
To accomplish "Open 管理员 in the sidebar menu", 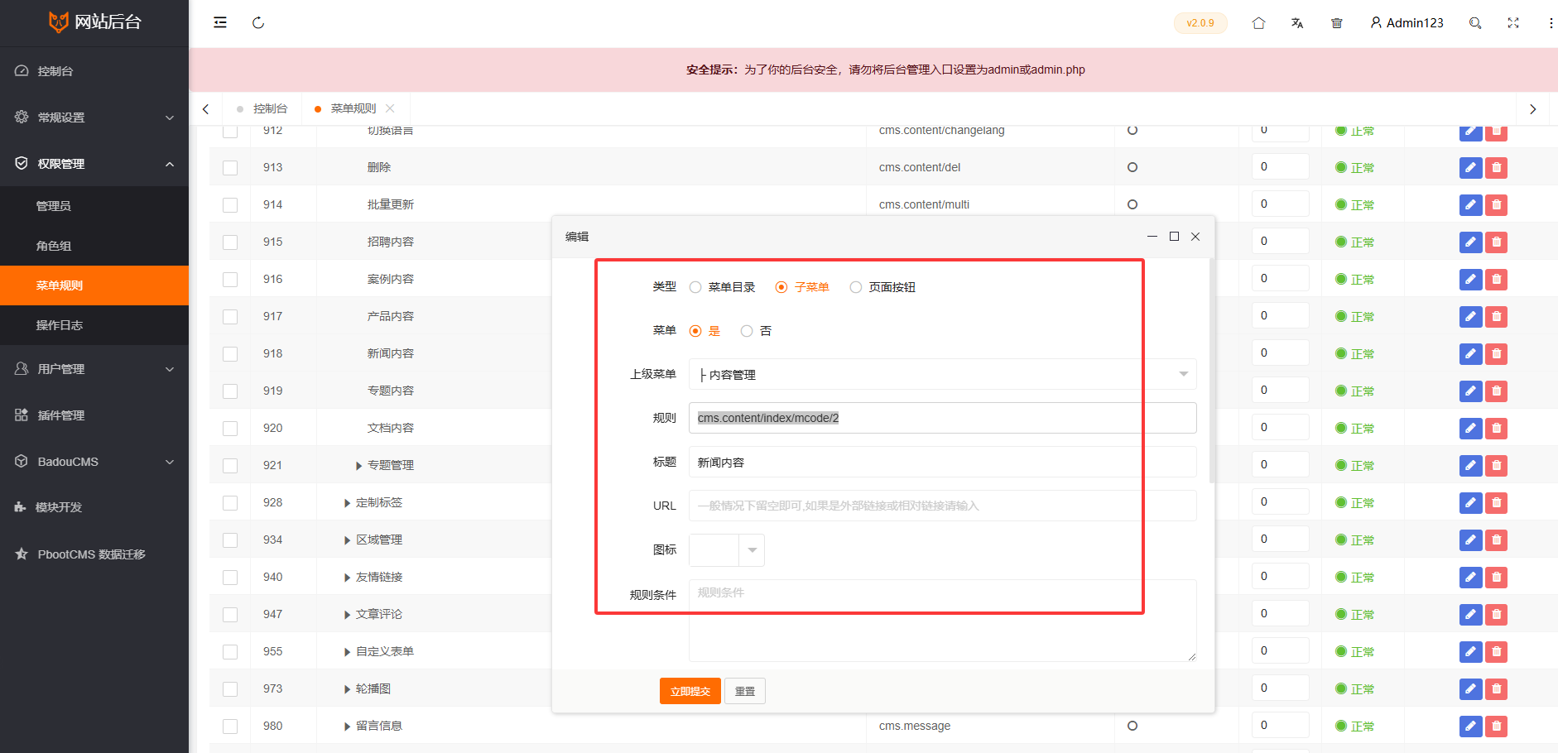I will pos(54,206).
